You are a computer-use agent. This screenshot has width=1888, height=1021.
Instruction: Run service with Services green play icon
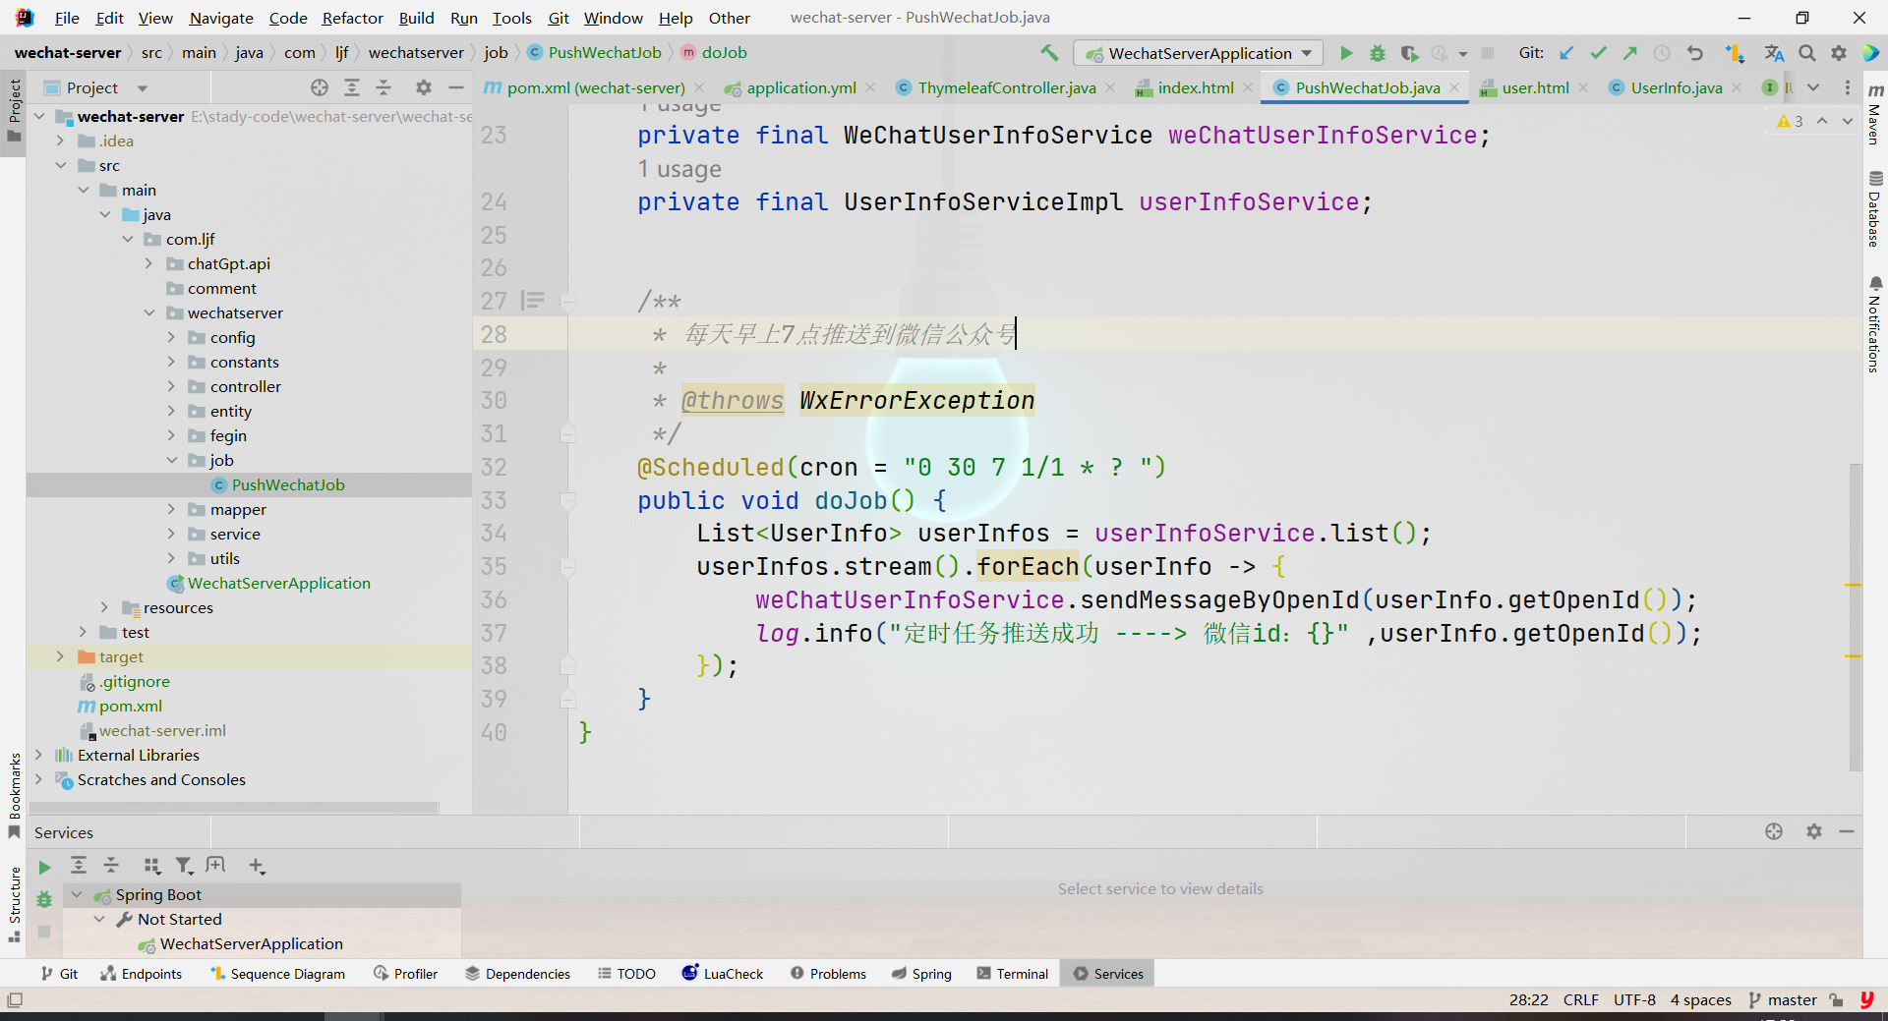tap(44, 867)
